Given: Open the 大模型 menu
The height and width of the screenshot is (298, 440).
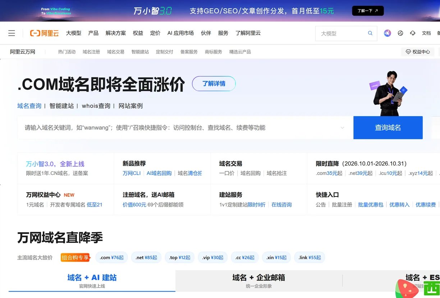Looking at the screenshot, I should click(x=74, y=33).
